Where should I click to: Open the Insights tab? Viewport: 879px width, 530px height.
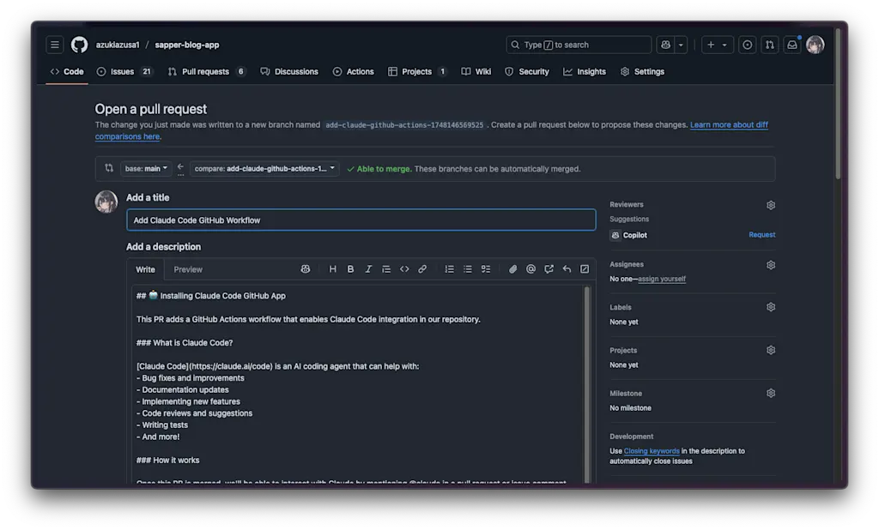pyautogui.click(x=585, y=72)
